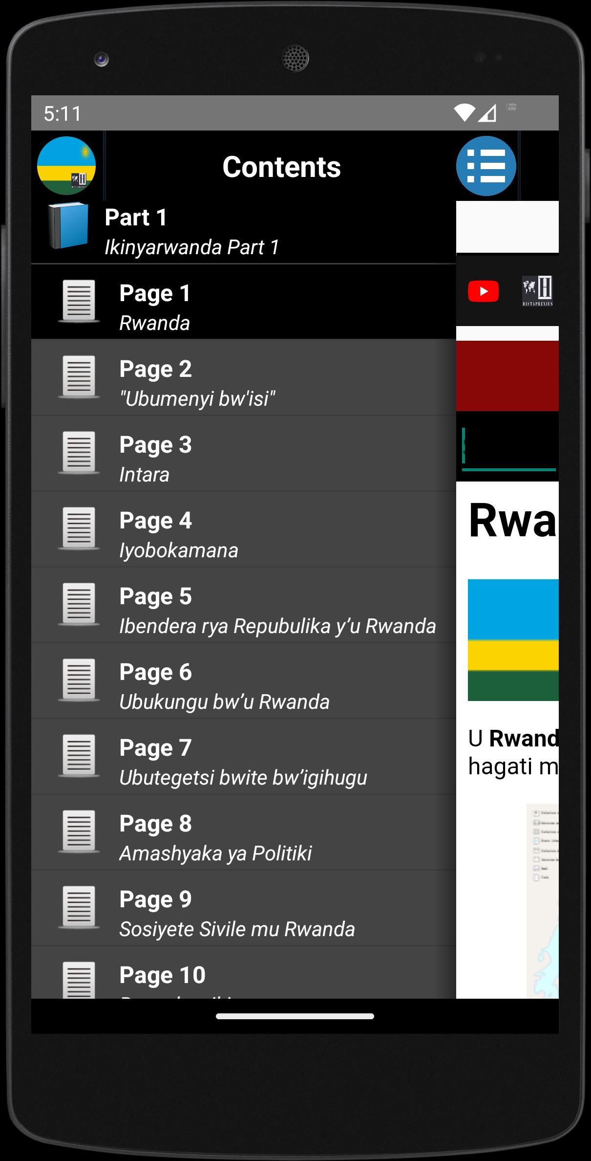This screenshot has height=1161, width=591.
Task: Select Page 4 Iyobokamana
Action: (x=244, y=529)
